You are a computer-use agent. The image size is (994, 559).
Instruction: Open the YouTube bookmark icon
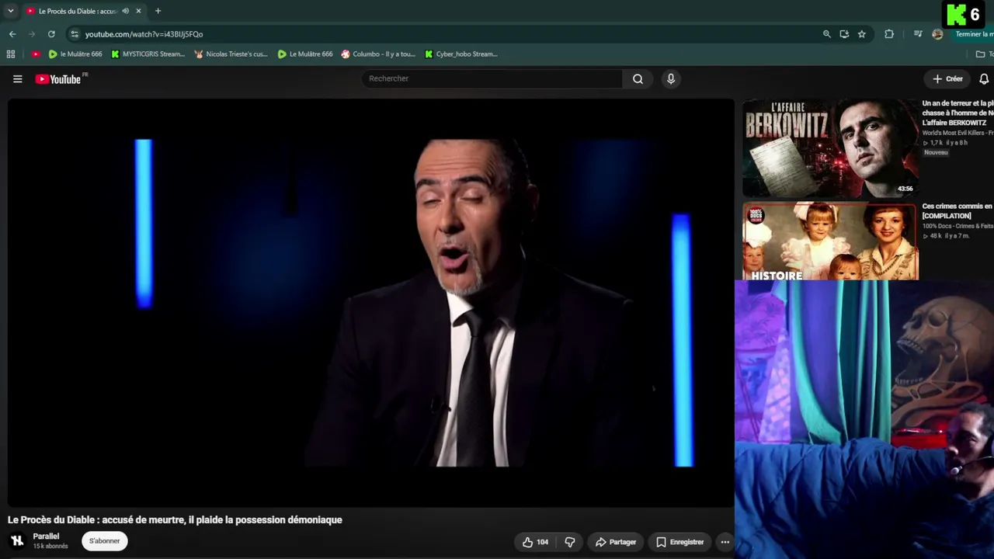coord(36,54)
